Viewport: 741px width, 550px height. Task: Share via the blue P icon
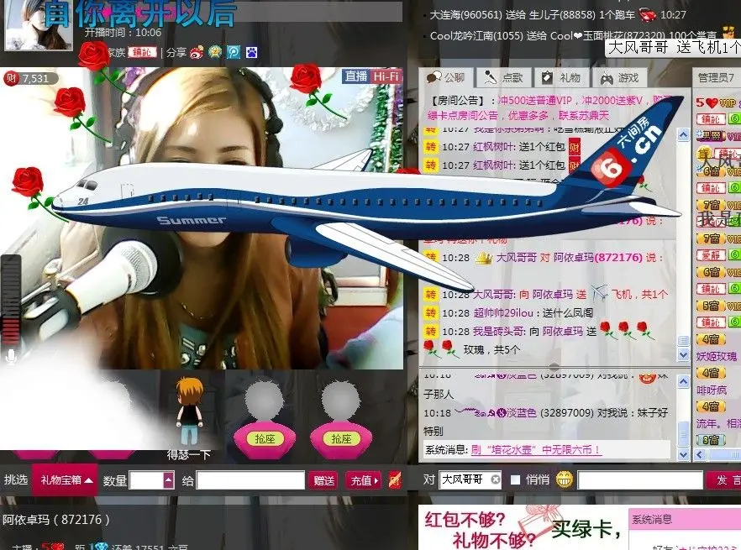(x=234, y=52)
